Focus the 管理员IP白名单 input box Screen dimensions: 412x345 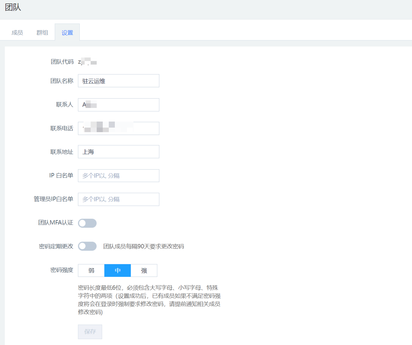[118, 199]
